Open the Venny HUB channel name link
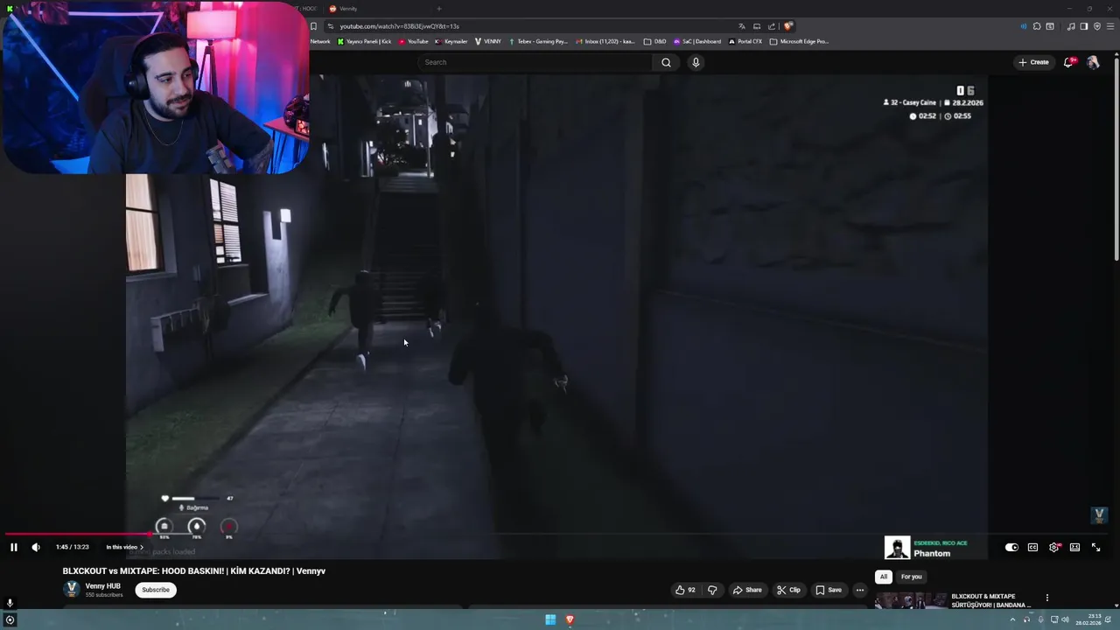Viewport: 1120px width, 630px height. 103,585
